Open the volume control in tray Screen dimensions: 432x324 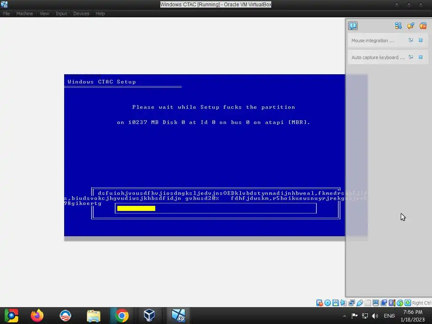pyautogui.click(x=375, y=316)
